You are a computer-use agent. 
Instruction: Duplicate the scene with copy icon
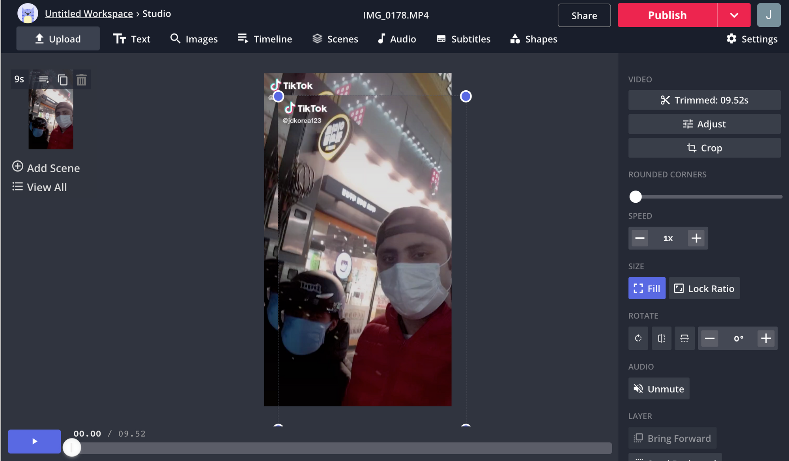tap(63, 80)
